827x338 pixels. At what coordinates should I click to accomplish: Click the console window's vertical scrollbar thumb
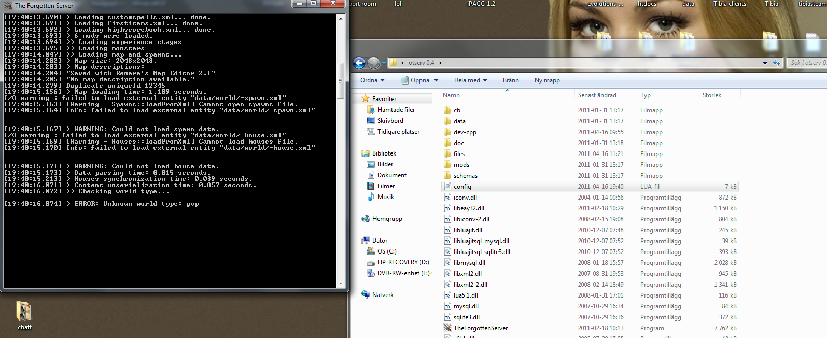pyautogui.click(x=341, y=81)
